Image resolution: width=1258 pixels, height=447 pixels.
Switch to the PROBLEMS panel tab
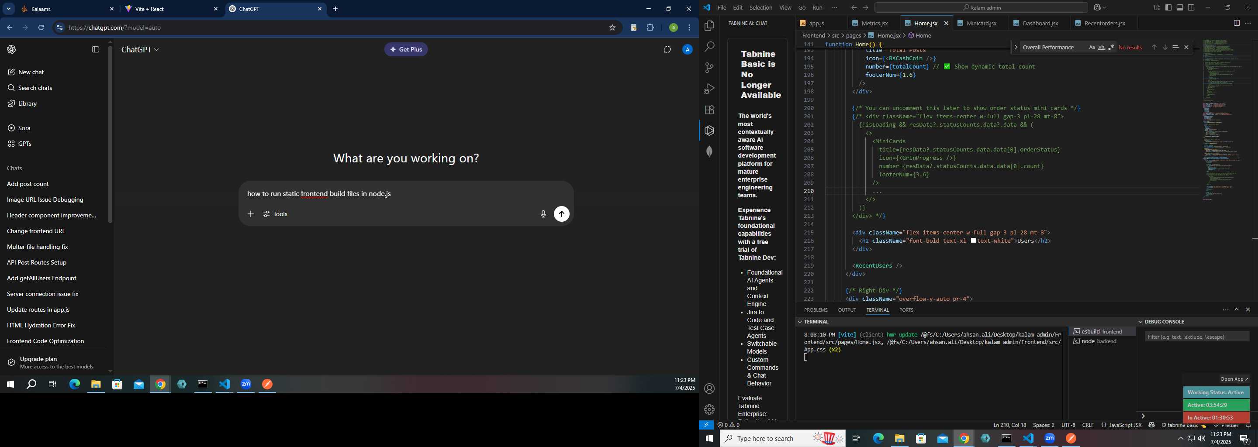pyautogui.click(x=816, y=310)
